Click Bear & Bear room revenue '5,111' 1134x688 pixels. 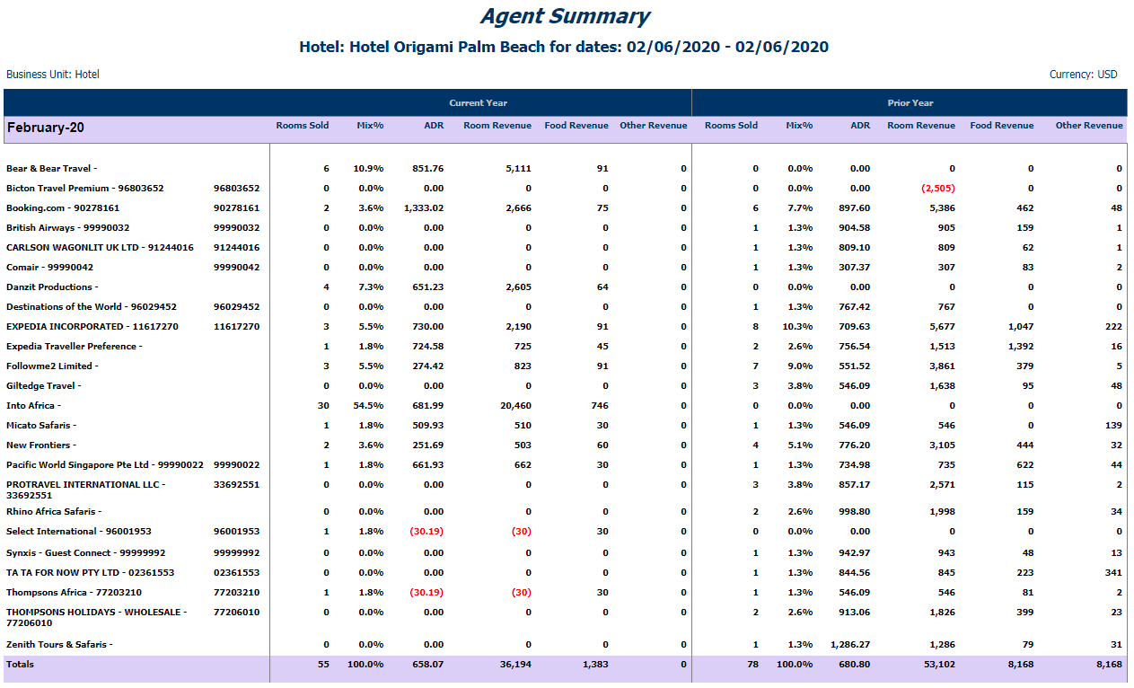[x=519, y=169]
